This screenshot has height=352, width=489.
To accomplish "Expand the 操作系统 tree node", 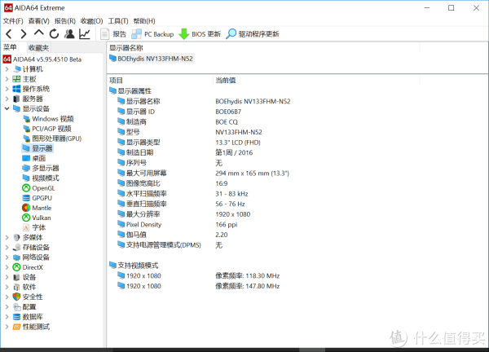I will 7,89.
